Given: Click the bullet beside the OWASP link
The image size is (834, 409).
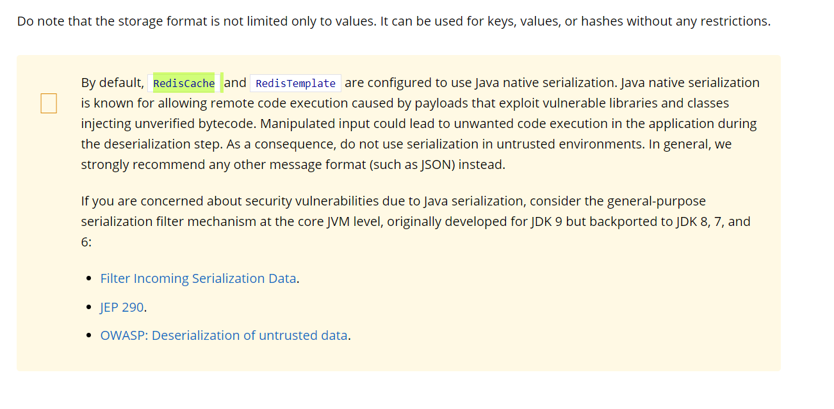Looking at the screenshot, I should (89, 336).
